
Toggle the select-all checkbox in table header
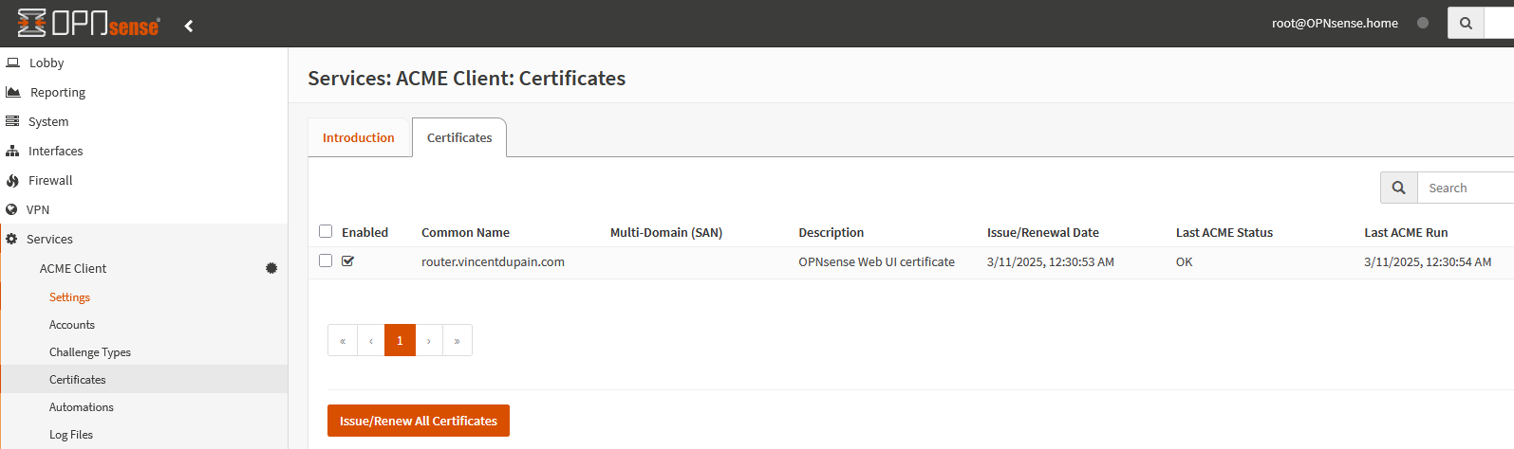click(326, 231)
